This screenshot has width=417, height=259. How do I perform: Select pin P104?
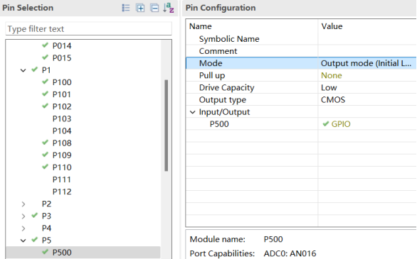point(62,131)
